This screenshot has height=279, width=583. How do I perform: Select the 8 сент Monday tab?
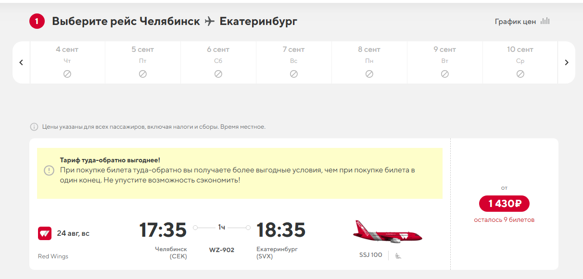click(369, 62)
